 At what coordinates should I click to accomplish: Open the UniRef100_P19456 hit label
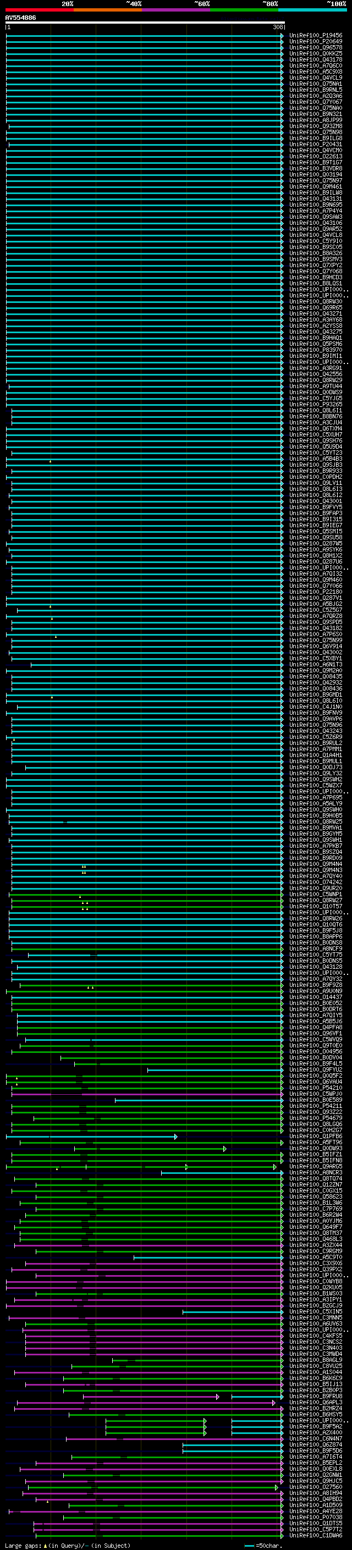click(x=315, y=36)
